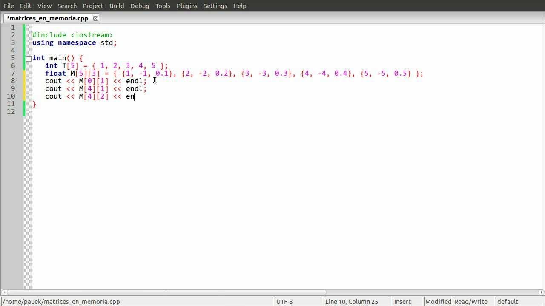545x306 pixels.
Task: Click the scroll right arrow
Action: click(542, 292)
